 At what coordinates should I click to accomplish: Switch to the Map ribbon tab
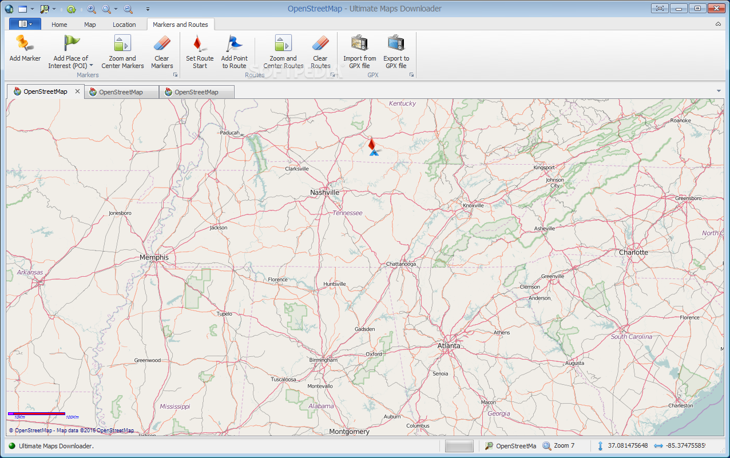point(90,25)
